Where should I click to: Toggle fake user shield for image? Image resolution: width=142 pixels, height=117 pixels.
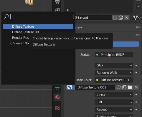pos(118,87)
